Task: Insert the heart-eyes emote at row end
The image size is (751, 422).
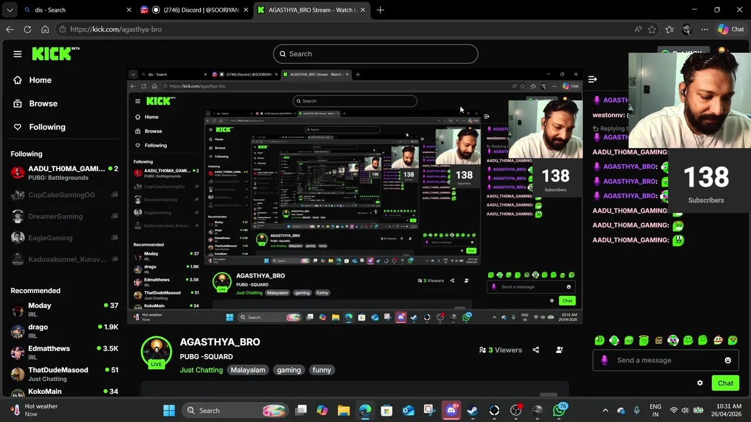Action: [733, 341]
